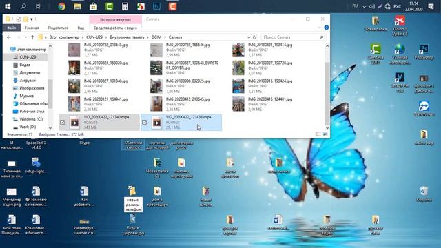Select the Recycle Bin desktop icon

point(424,194)
